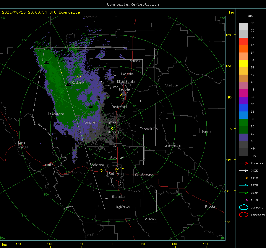Click the Sundre label
266x248 pixels.
click(90, 122)
